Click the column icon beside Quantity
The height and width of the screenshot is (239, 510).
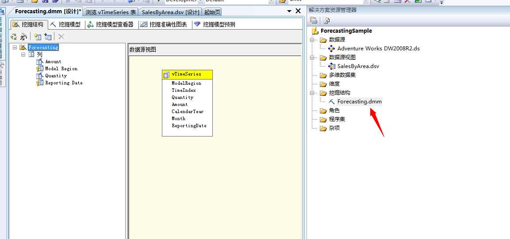click(x=40, y=76)
